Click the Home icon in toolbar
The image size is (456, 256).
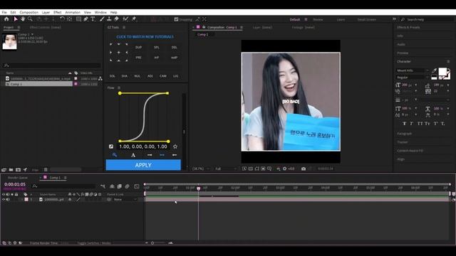[6, 19]
